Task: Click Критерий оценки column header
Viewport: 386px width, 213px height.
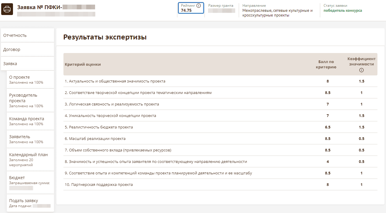Action: (x=83, y=64)
